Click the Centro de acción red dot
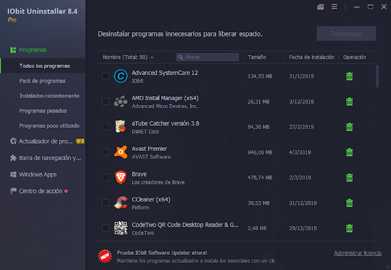Image resolution: width=391 pixels, height=270 pixels. 66,191
